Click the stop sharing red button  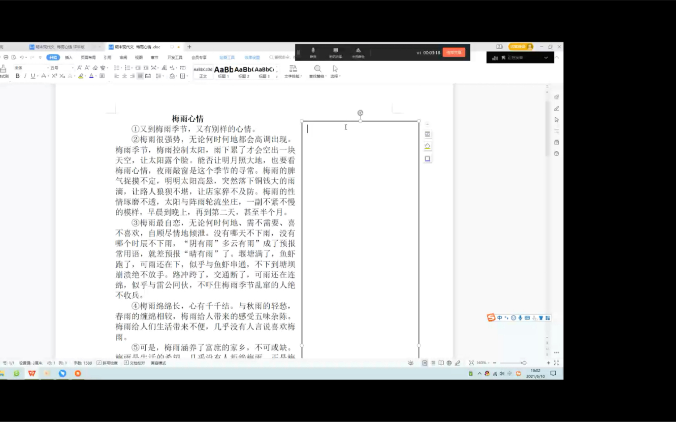(x=454, y=53)
